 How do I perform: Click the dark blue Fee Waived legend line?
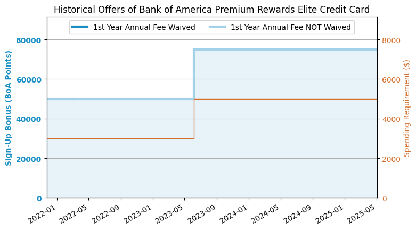(x=79, y=27)
